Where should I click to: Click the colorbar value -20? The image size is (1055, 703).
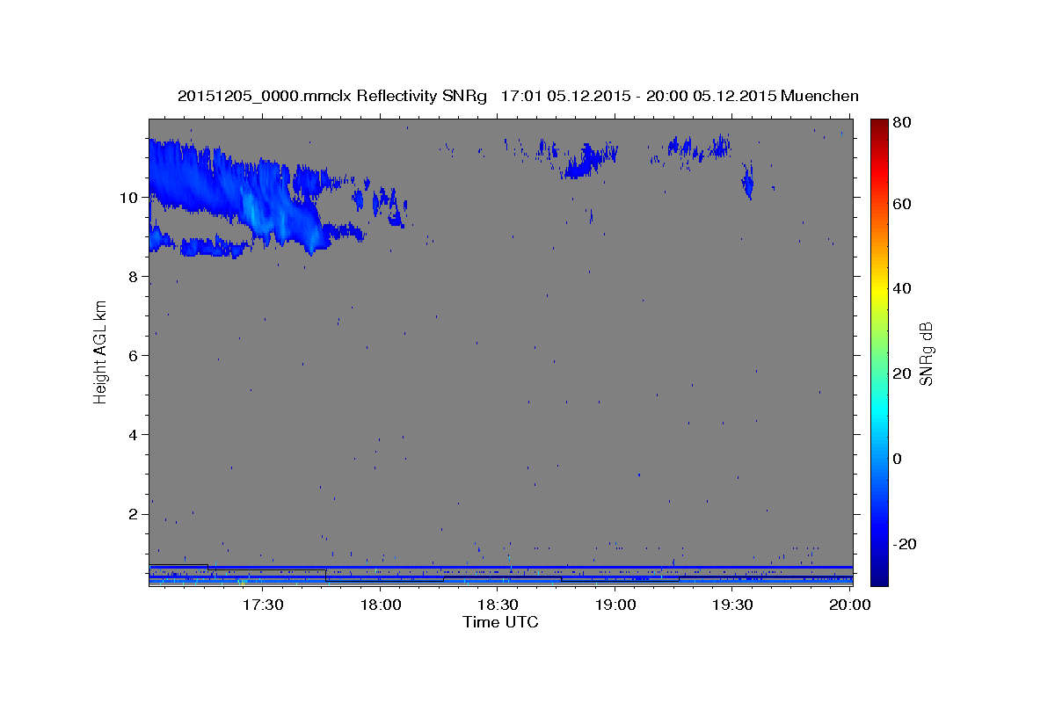[906, 544]
